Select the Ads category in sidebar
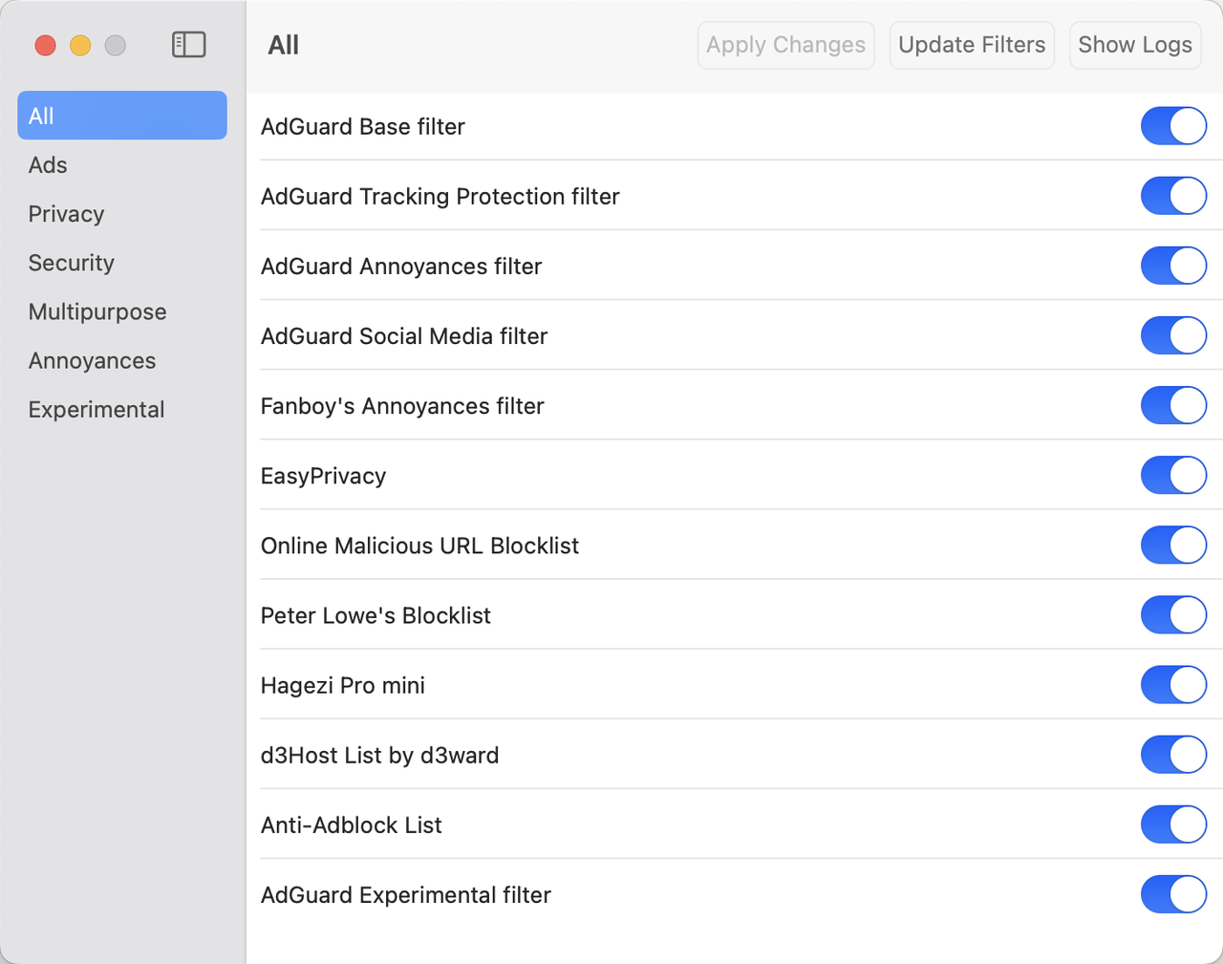 tap(48, 165)
